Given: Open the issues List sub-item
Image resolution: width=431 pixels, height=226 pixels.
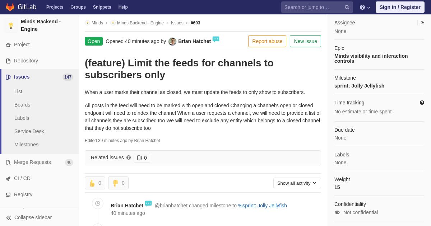Looking at the screenshot, I should pos(18,91).
